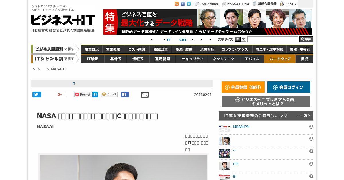Share article on Facebook square icon

[x=125, y=95]
